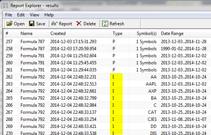211x135 pixels.
Task: Click date range 1990-01-02..2014-11-28
Action: pos(183,49)
